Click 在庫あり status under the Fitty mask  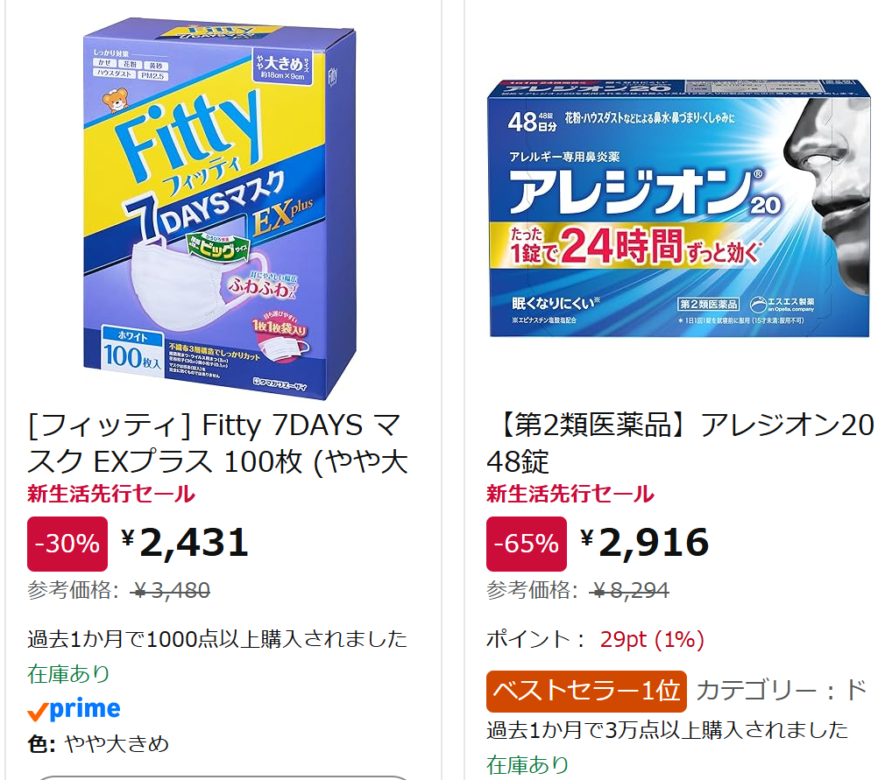69,673
